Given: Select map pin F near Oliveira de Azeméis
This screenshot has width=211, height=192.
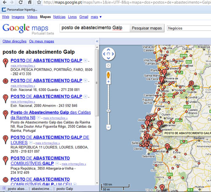Looking at the screenshot, I should click(x=162, y=80).
